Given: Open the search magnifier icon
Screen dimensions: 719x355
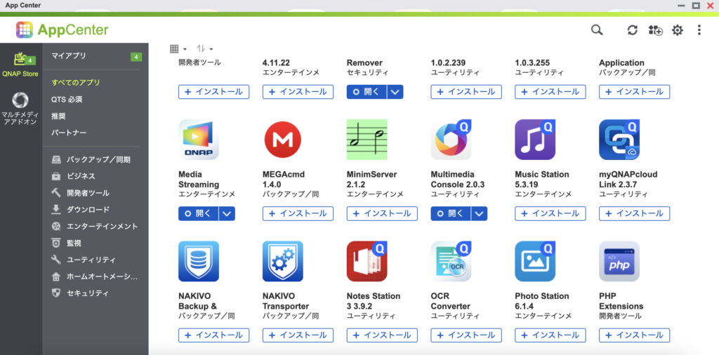Looking at the screenshot, I should tap(597, 30).
